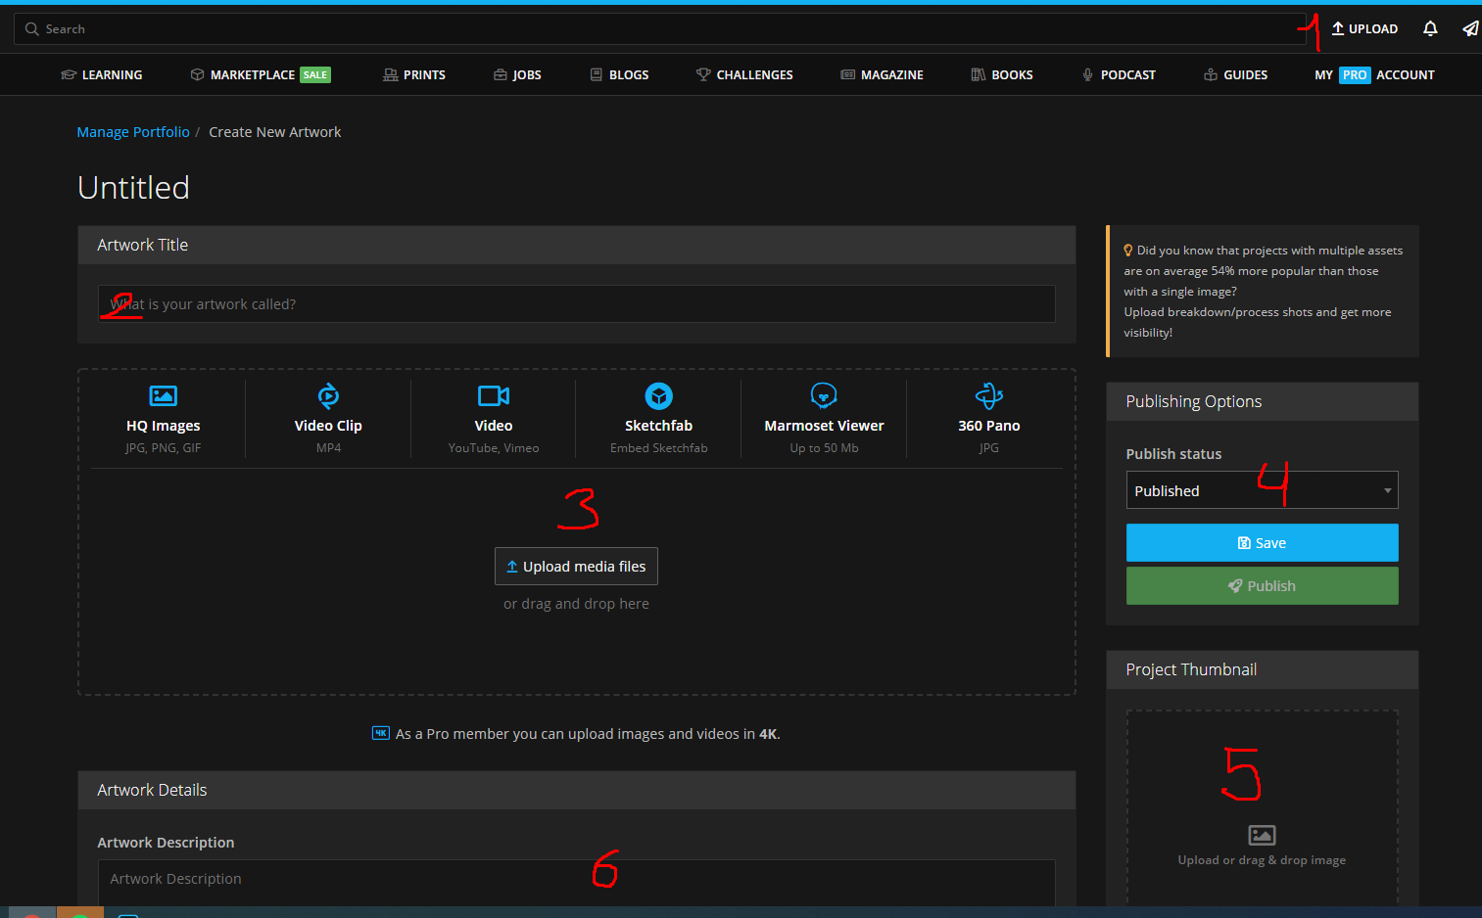Screen dimensions: 1482x918
Task: Click the green Publish button
Action: click(1262, 586)
